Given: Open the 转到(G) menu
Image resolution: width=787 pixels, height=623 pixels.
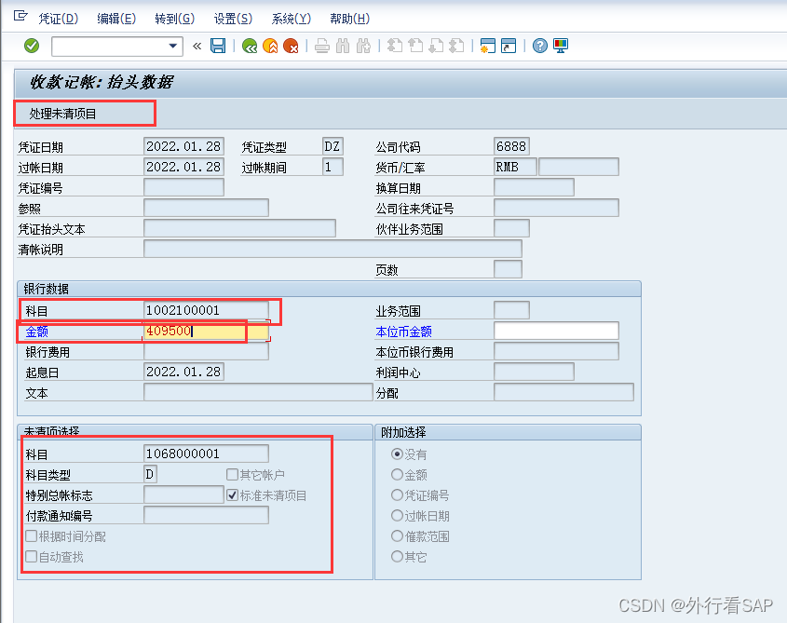Looking at the screenshot, I should coord(175,19).
